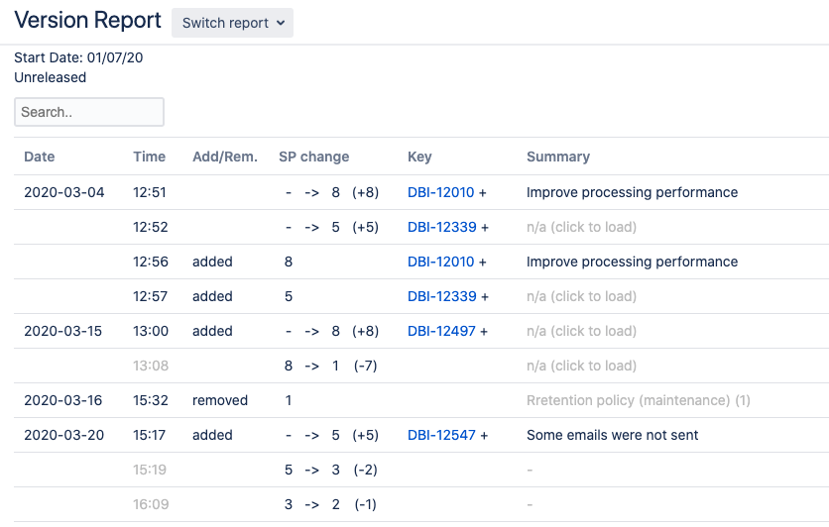Select the date 2020-03-16
This screenshot has height=527, width=829.
[62, 400]
